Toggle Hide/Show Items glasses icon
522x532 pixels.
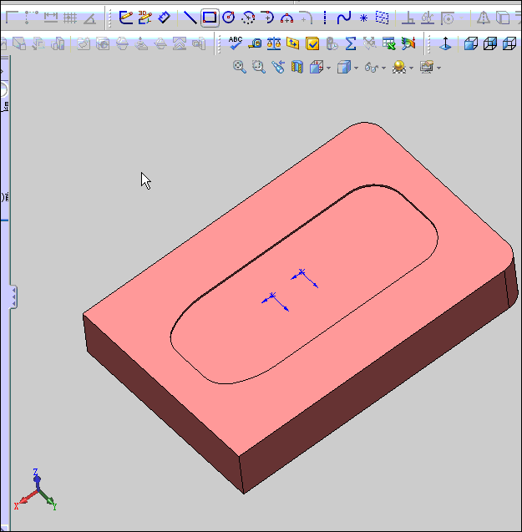pyautogui.click(x=372, y=67)
